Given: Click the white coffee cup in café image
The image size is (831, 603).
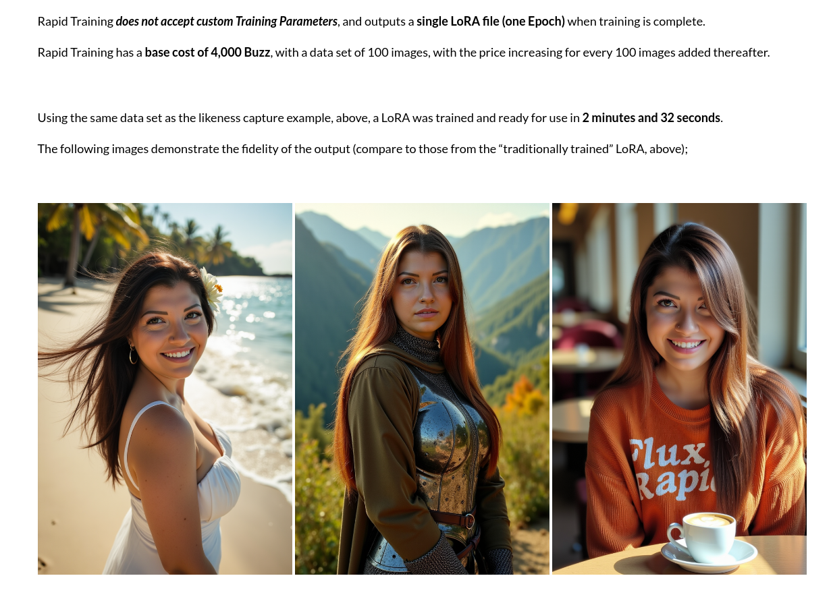Looking at the screenshot, I should (x=702, y=536).
